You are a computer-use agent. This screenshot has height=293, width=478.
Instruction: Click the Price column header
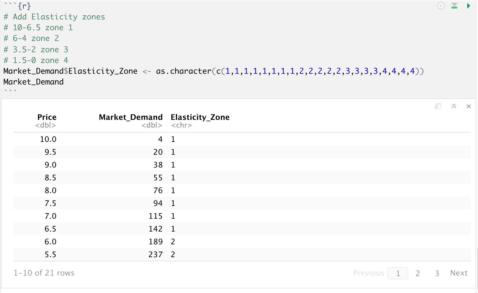pyautogui.click(x=47, y=117)
